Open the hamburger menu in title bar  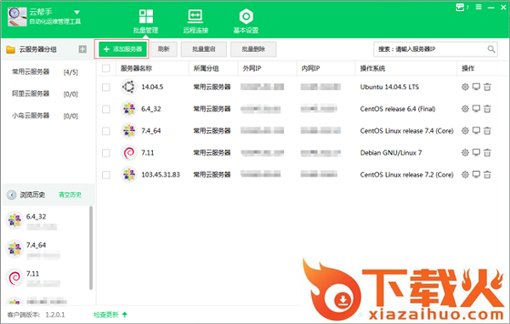pyautogui.click(x=479, y=7)
